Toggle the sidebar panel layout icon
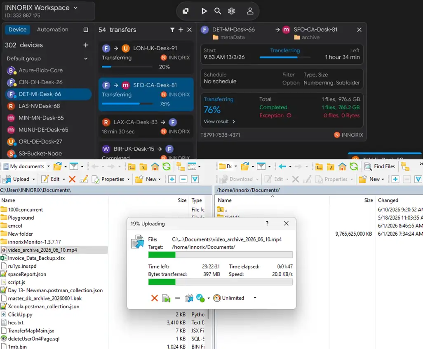423x349 pixels. click(x=86, y=30)
